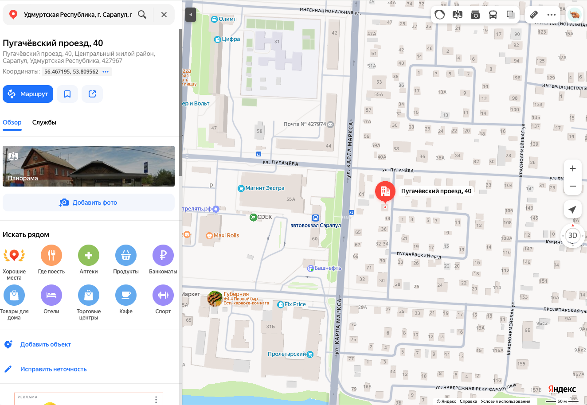The height and width of the screenshot is (405, 587).
Task: Search nearby Аптеки category icon
Action: tap(89, 255)
